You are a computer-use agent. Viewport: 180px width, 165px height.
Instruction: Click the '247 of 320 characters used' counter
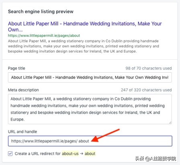click(x=146, y=90)
